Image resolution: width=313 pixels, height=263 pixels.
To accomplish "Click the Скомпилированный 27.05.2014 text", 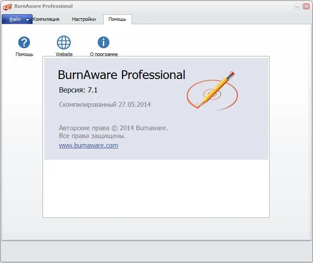I will pos(105,104).
